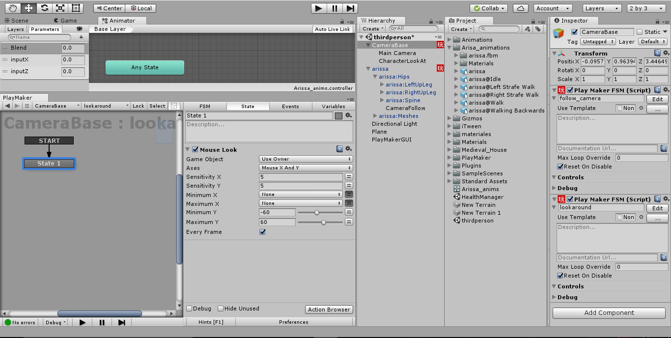Select the Rect Transform tool

coord(76,8)
